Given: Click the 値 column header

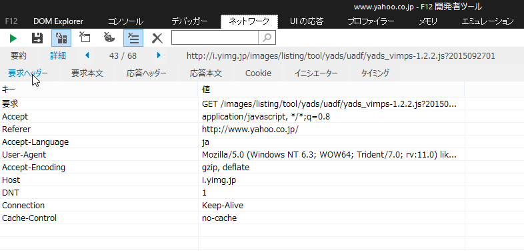Looking at the screenshot, I should [x=331, y=89].
